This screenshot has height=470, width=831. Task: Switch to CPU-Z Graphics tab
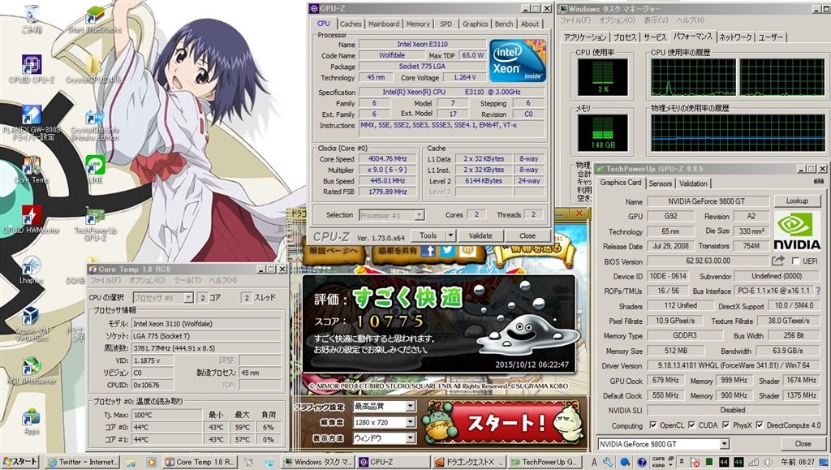[475, 24]
